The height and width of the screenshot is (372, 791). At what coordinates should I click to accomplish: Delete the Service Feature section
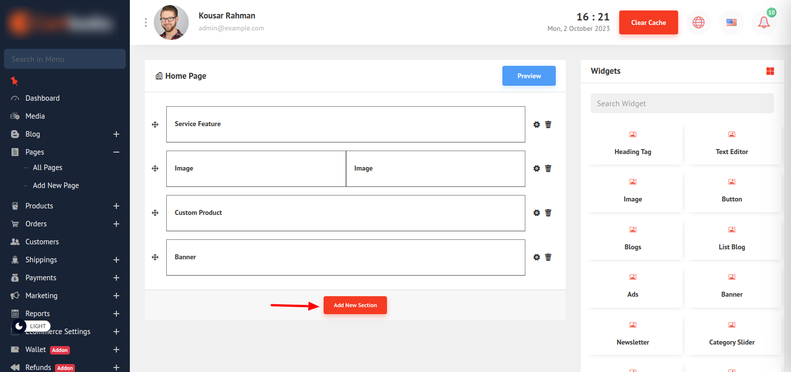pos(548,125)
